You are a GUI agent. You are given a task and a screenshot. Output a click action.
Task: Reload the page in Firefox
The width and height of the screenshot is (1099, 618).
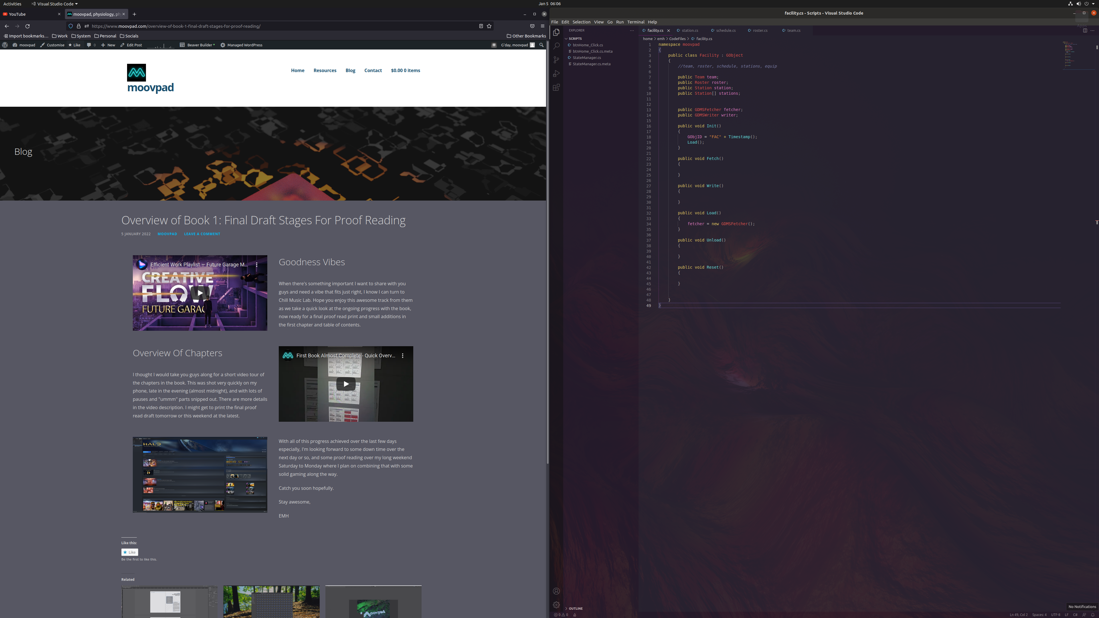27,26
